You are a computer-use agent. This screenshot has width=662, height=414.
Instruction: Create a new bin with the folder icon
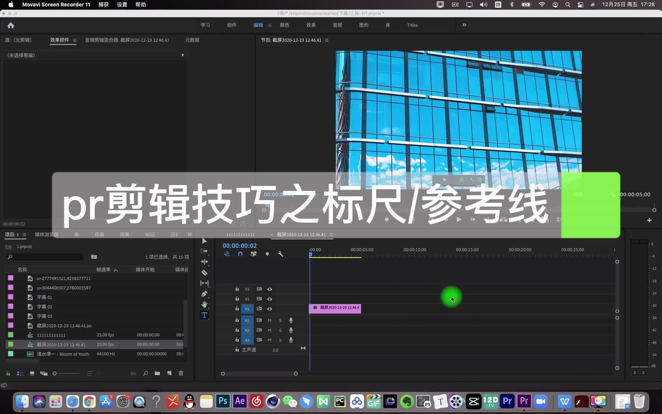(157, 373)
